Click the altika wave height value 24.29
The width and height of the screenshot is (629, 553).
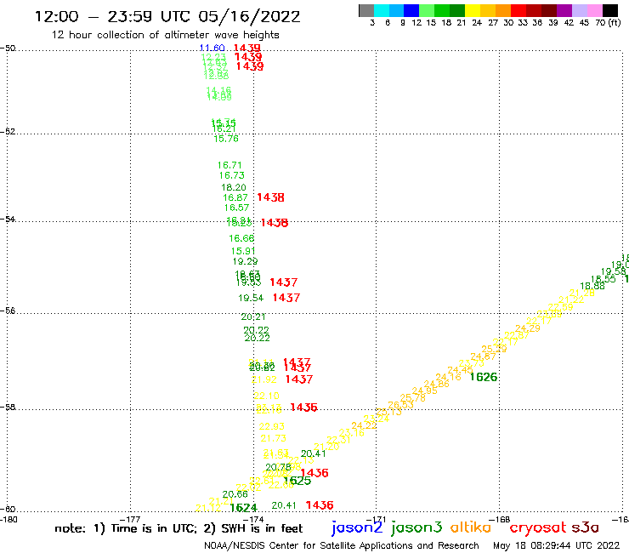[x=528, y=328]
